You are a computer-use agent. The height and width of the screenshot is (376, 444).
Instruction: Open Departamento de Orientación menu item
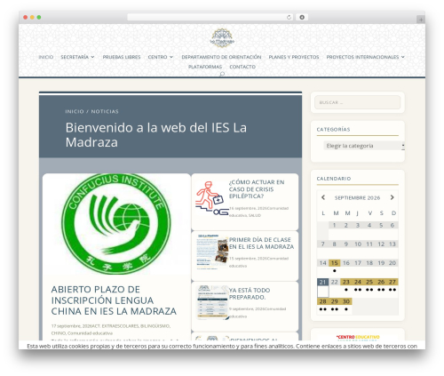pos(221,57)
